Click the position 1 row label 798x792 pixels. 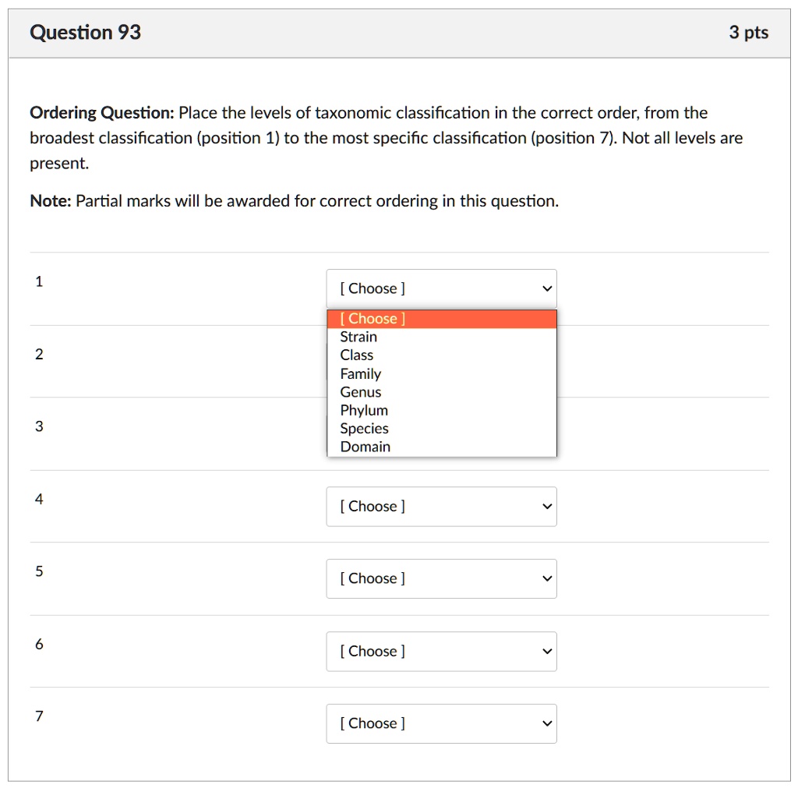[39, 281]
